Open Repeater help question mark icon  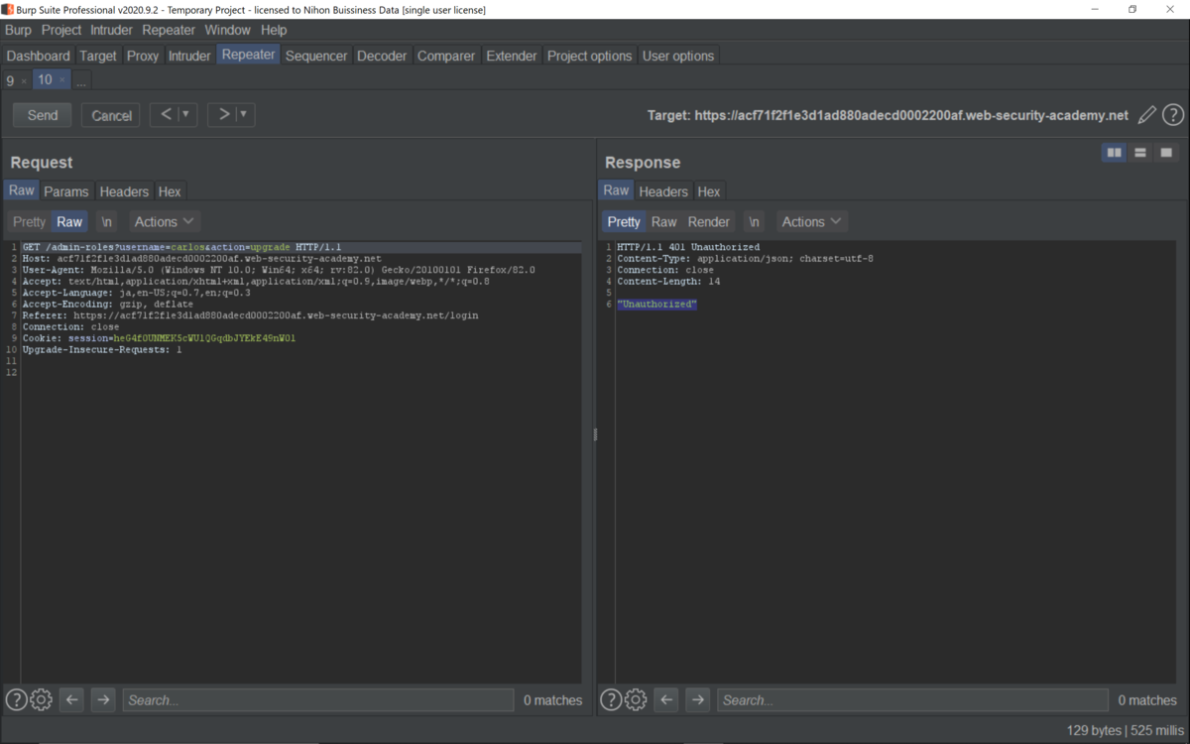click(1173, 115)
